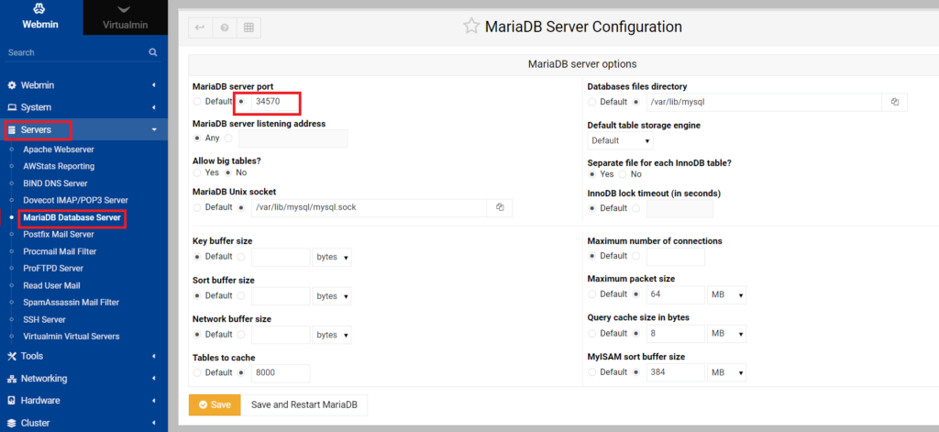Image resolution: width=939 pixels, height=432 pixels.
Task: Click the module index grid icon
Action: (249, 28)
